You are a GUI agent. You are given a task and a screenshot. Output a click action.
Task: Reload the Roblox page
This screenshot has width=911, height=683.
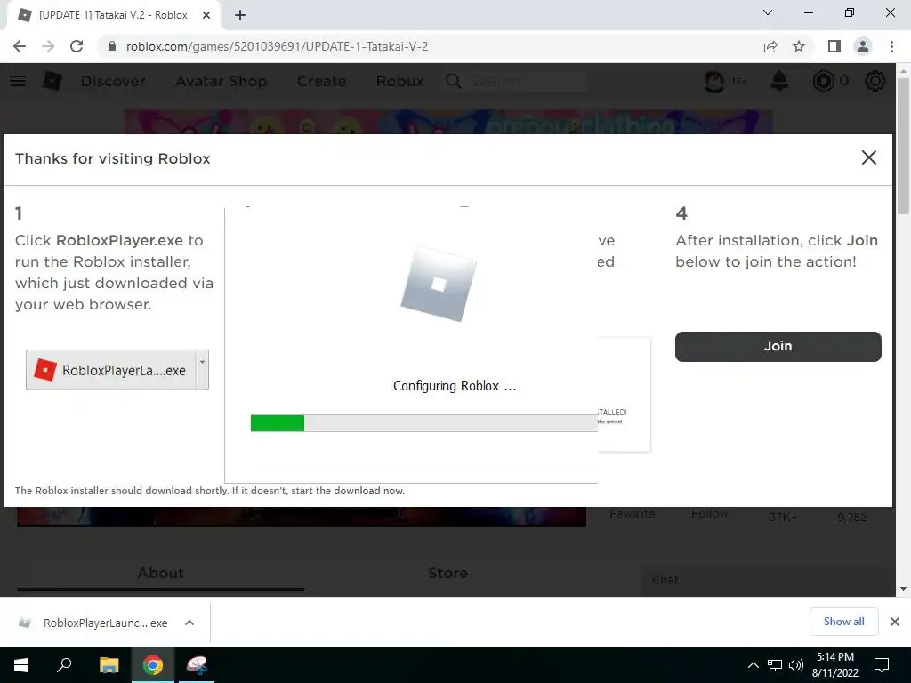(x=77, y=46)
